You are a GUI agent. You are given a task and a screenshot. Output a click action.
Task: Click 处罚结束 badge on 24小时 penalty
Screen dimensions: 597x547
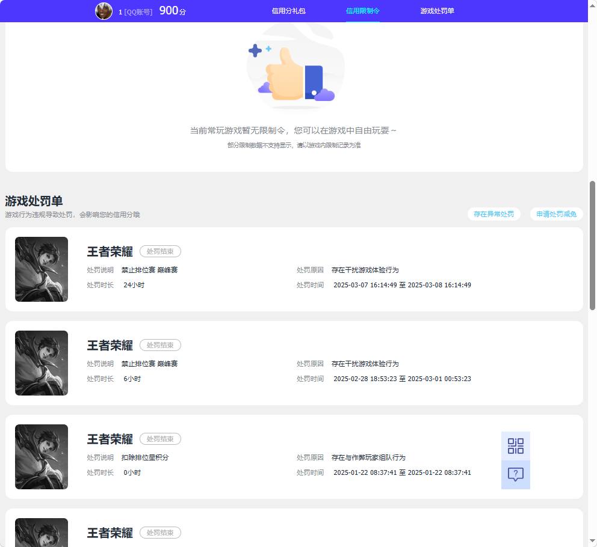[160, 251]
